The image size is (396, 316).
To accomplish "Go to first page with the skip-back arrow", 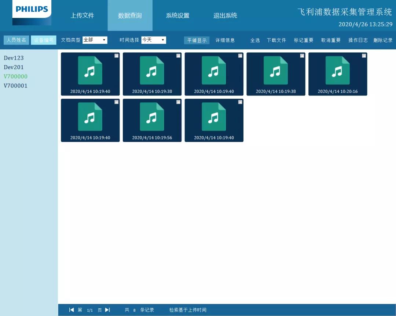I will coord(71,310).
